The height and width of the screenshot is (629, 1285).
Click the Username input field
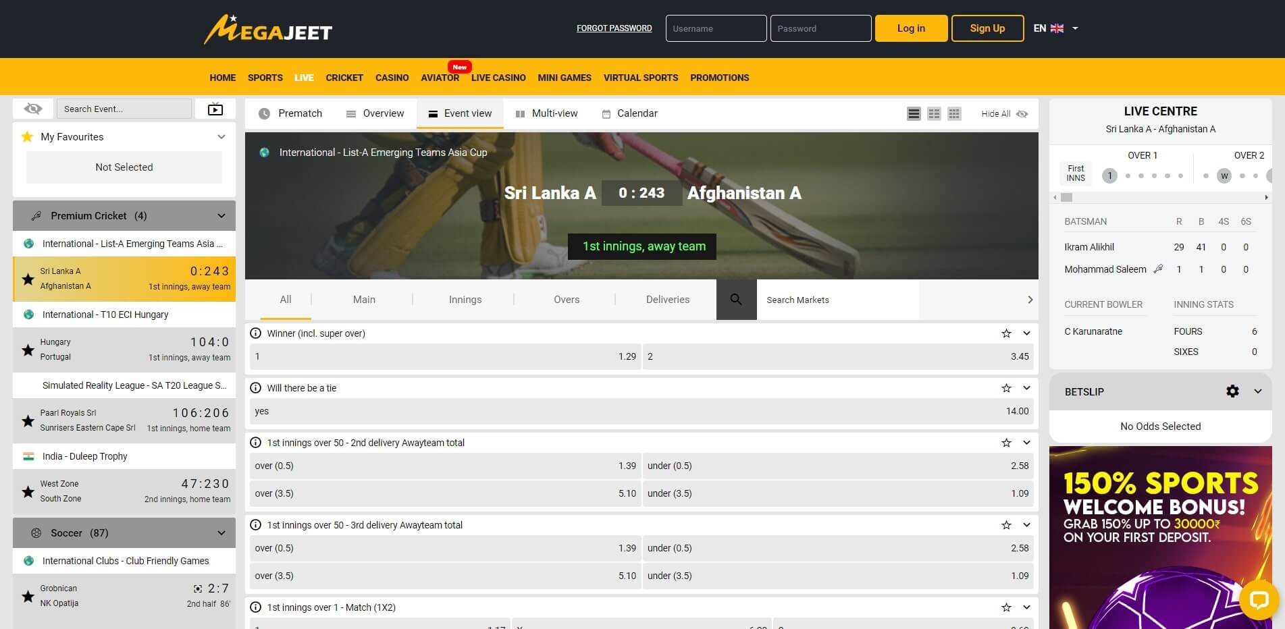coord(716,28)
